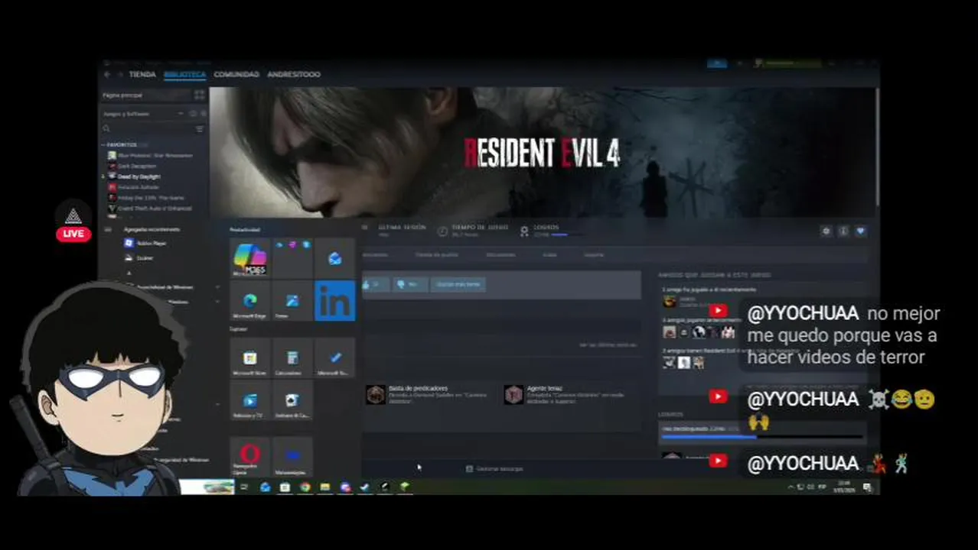Open the Microsoft To Do tile

[334, 358]
